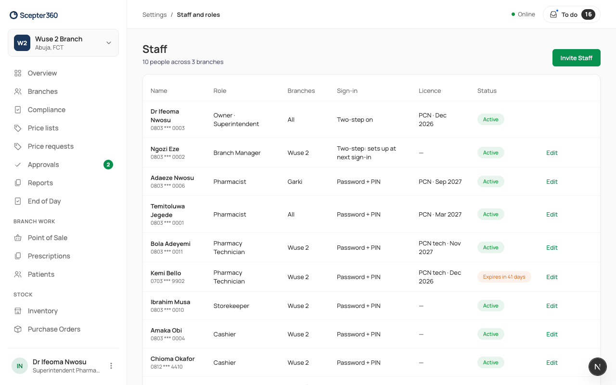Click the Storekeeper role cell
This screenshot has height=385, width=616.
click(x=231, y=306)
